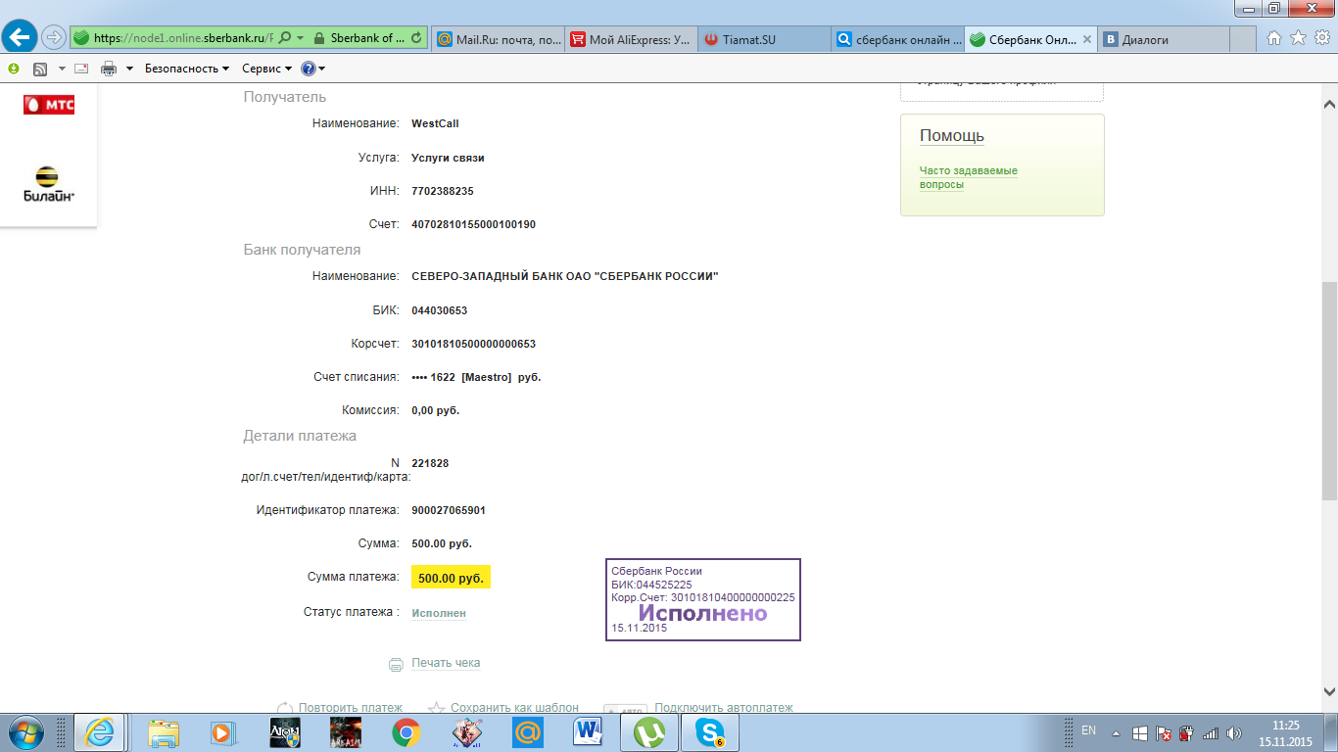Viewport: 1338px width, 752px height.
Task: Select the Билайн logo in sidebar
Action: click(x=49, y=183)
